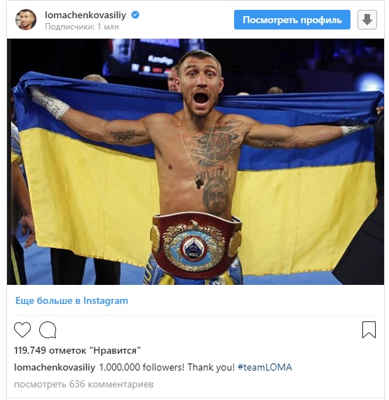The width and height of the screenshot is (389, 400).
Task: Click the boxer's face in the photo
Action: point(200,84)
